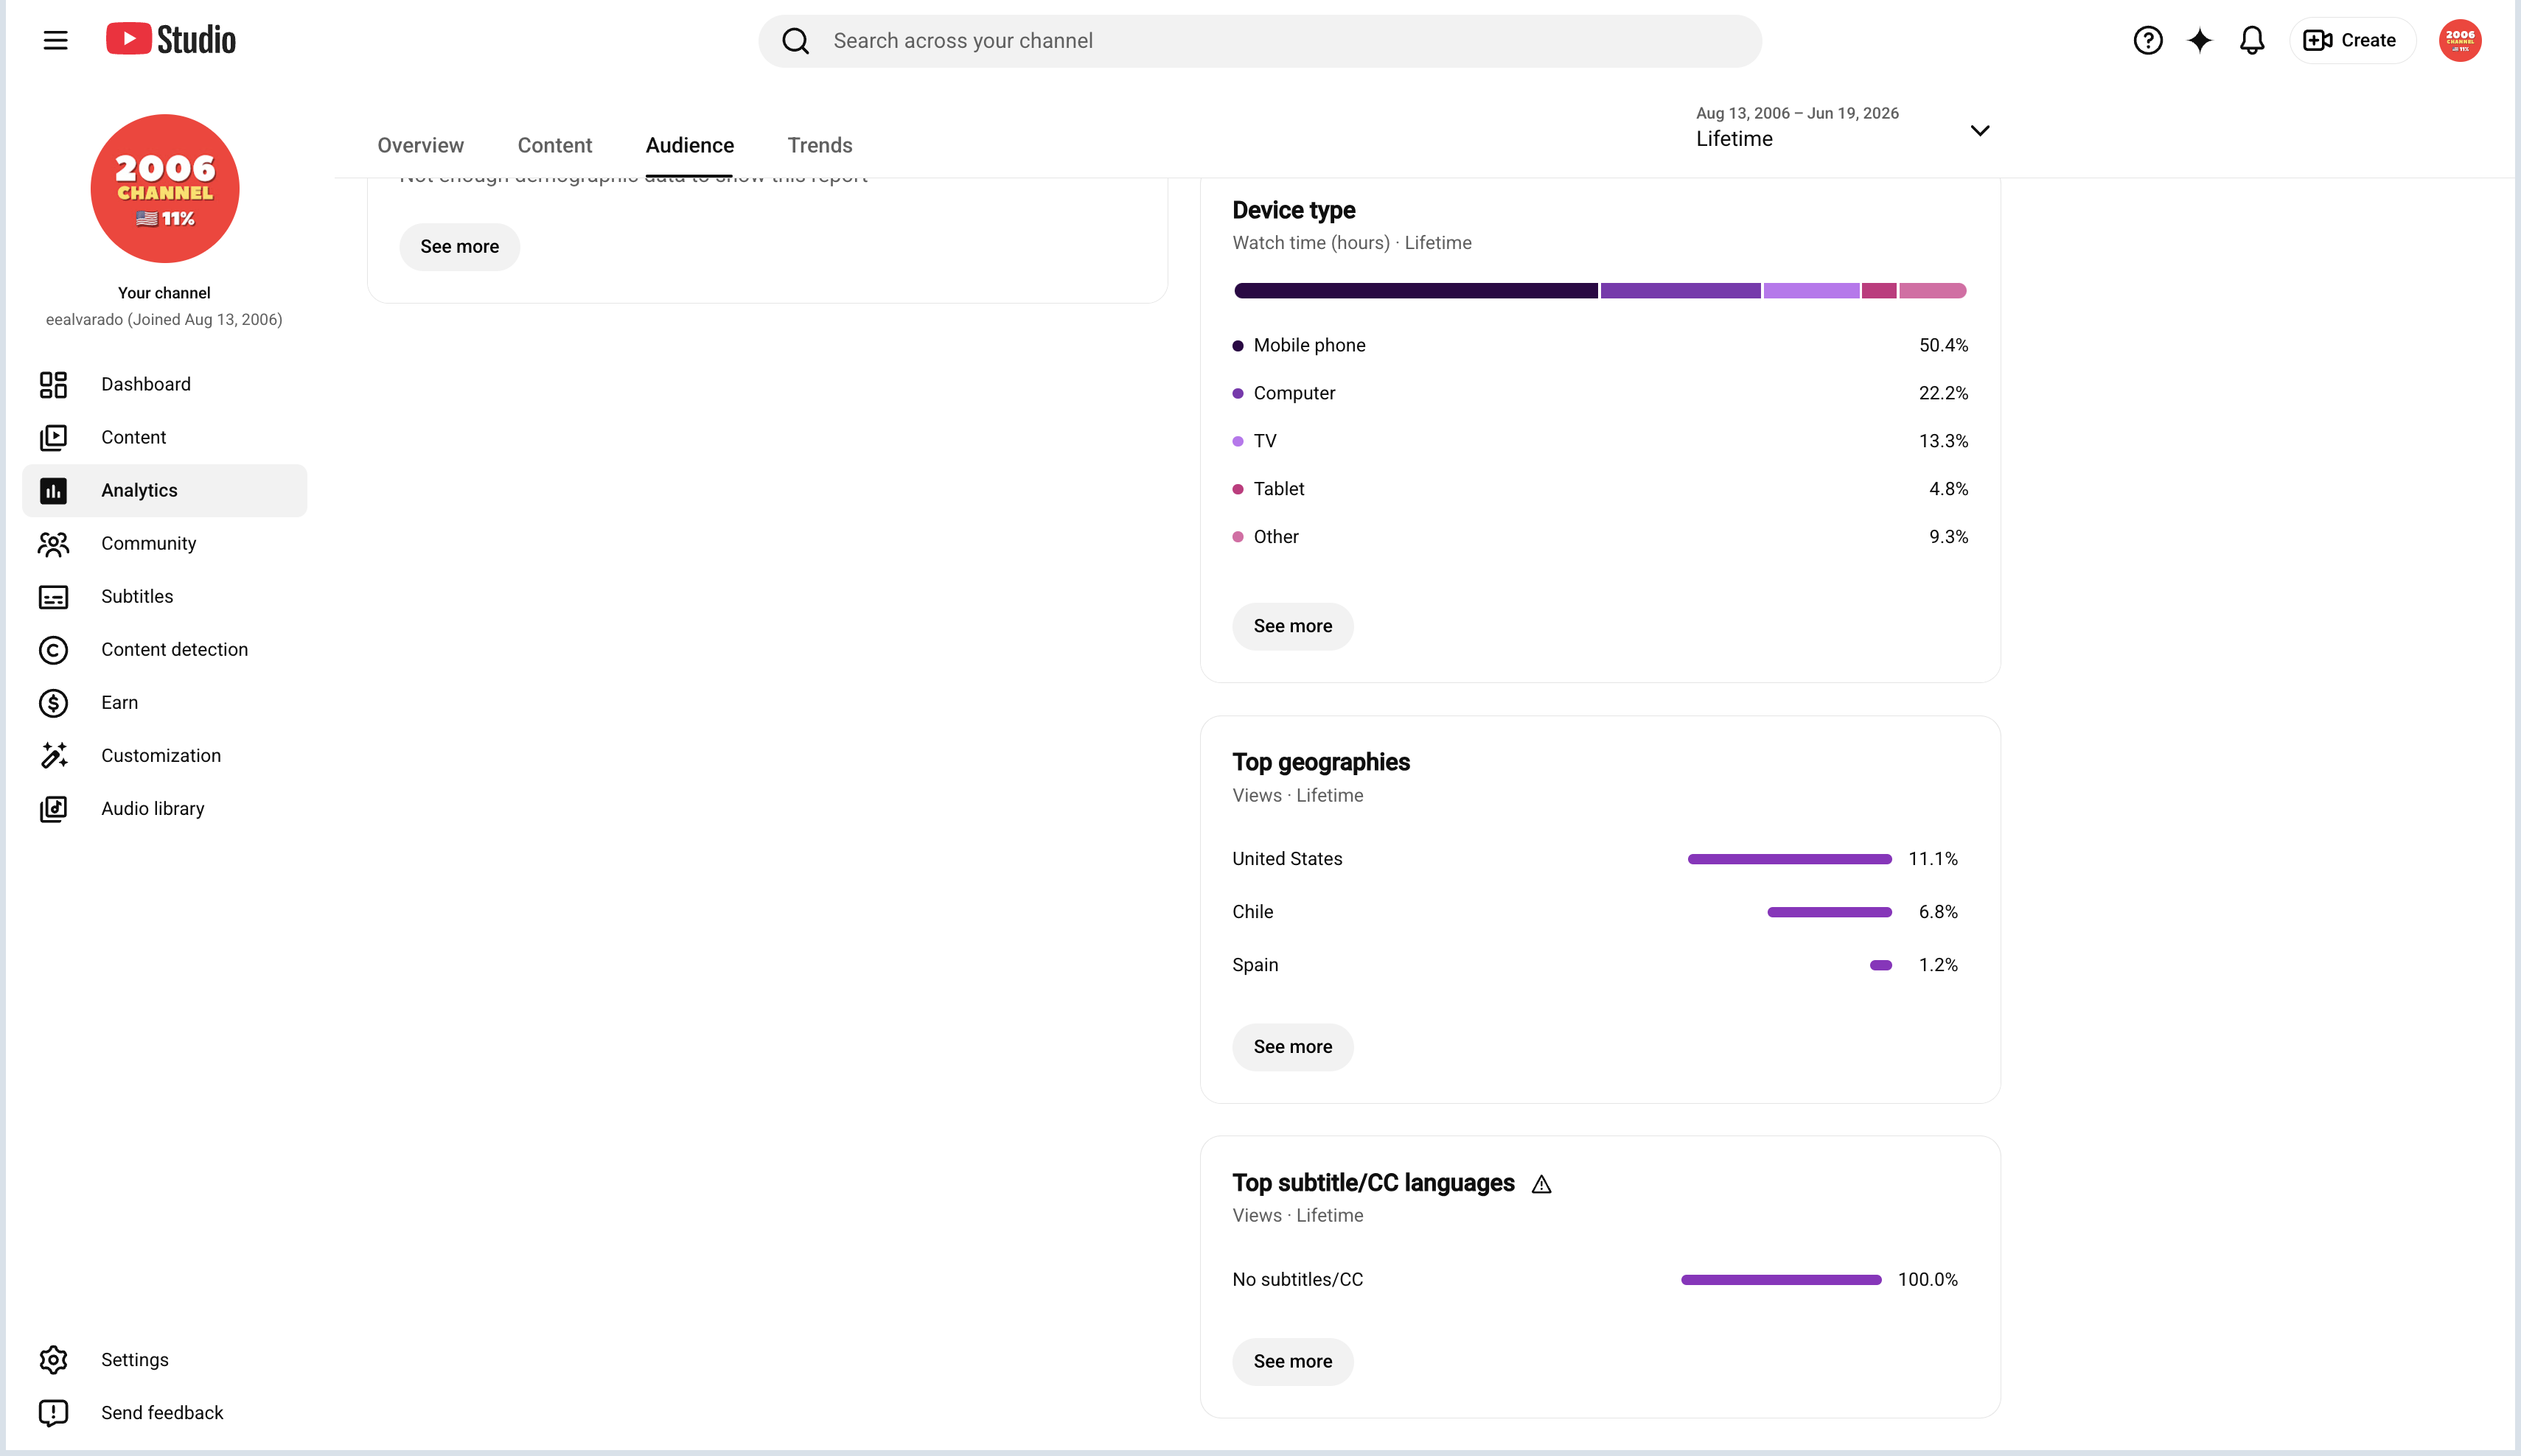Click the Create button
The height and width of the screenshot is (1456, 2521).
pyautogui.click(x=2351, y=40)
